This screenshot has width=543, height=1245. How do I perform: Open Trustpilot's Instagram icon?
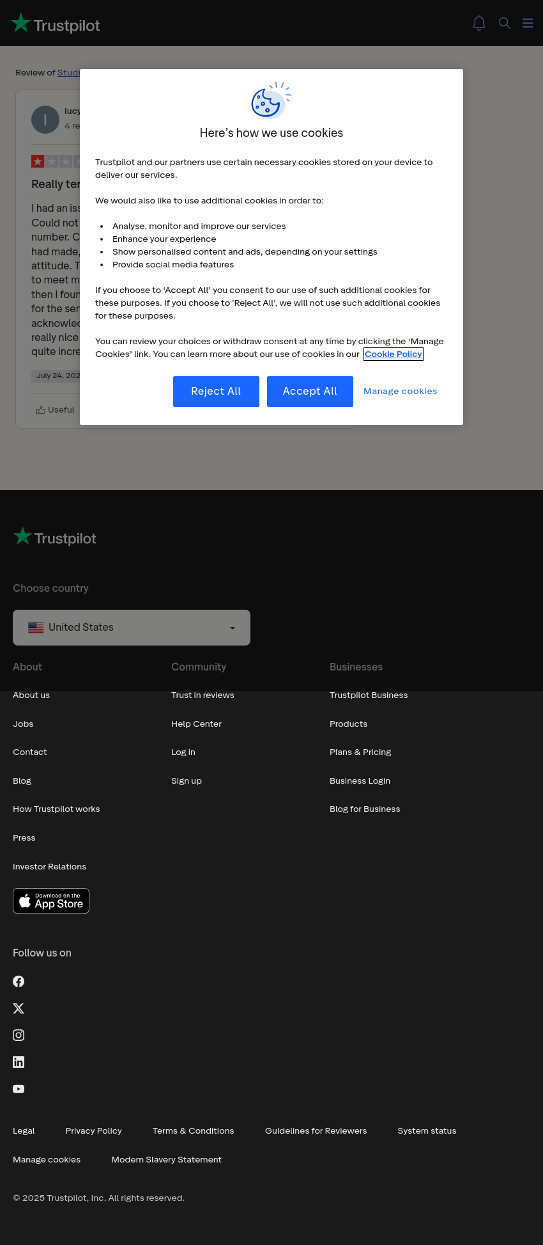coord(19,1035)
